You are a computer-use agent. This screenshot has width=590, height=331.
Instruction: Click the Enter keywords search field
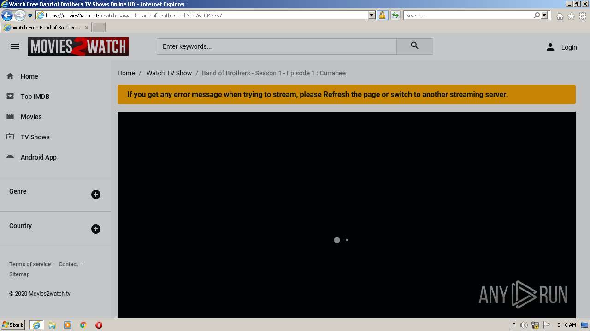click(277, 46)
